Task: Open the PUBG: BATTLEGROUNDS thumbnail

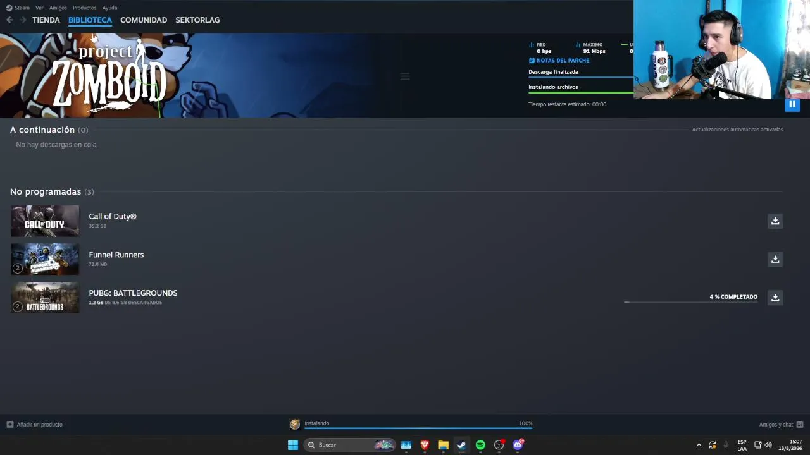Action: coord(45,298)
